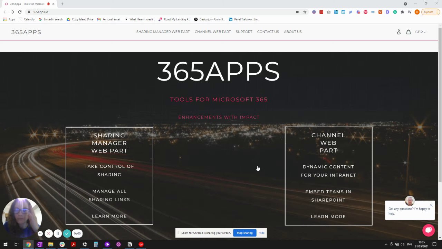442x249 pixels.
Task: Open the Chrome profile avatar
Action: [417, 12]
